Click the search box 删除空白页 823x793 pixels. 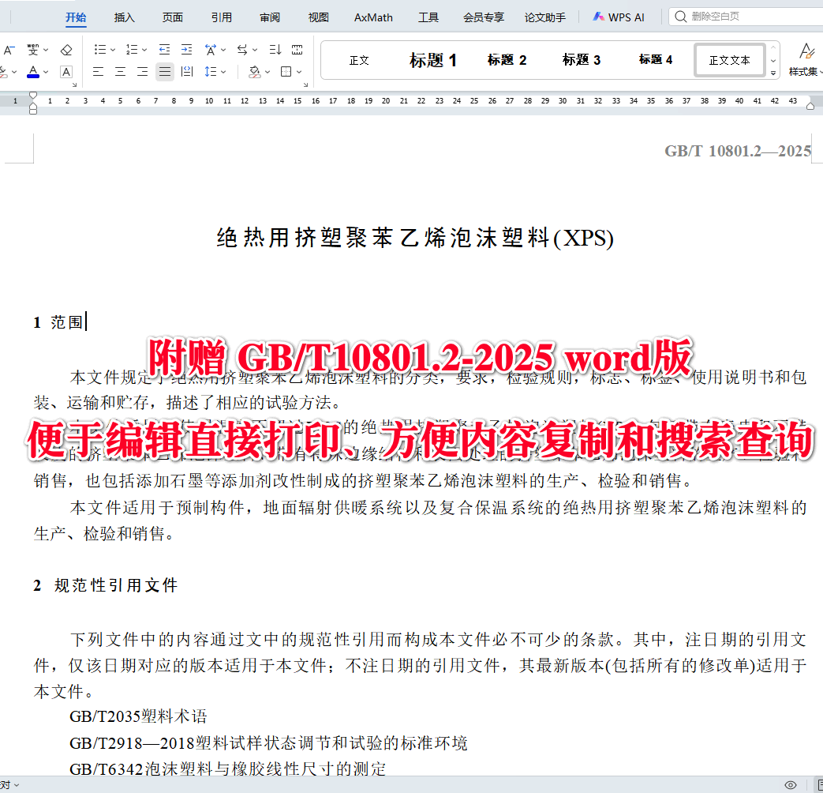click(x=747, y=17)
